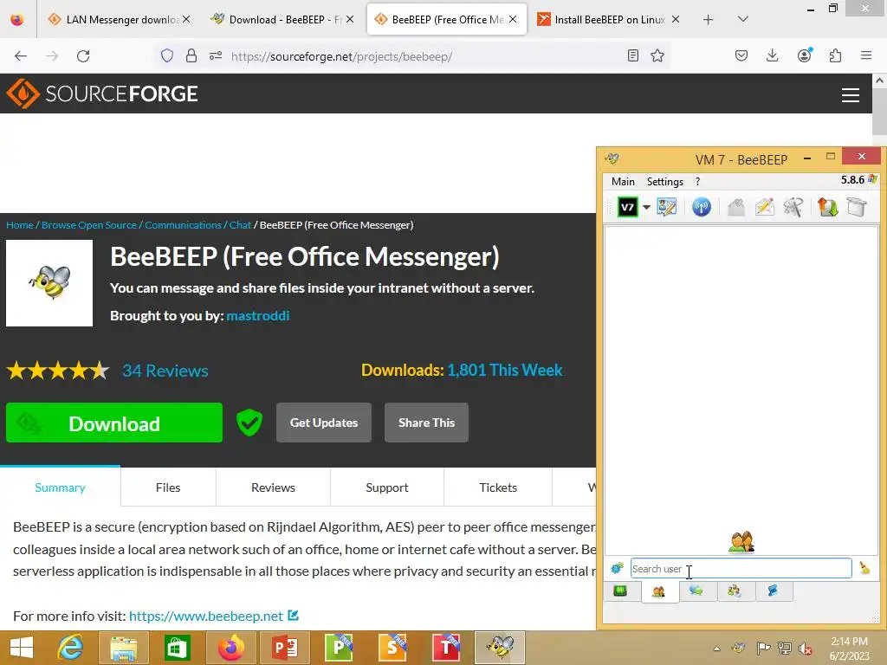Open the Firefox downloads panel
Screen dimensions: 887x665
point(772,55)
